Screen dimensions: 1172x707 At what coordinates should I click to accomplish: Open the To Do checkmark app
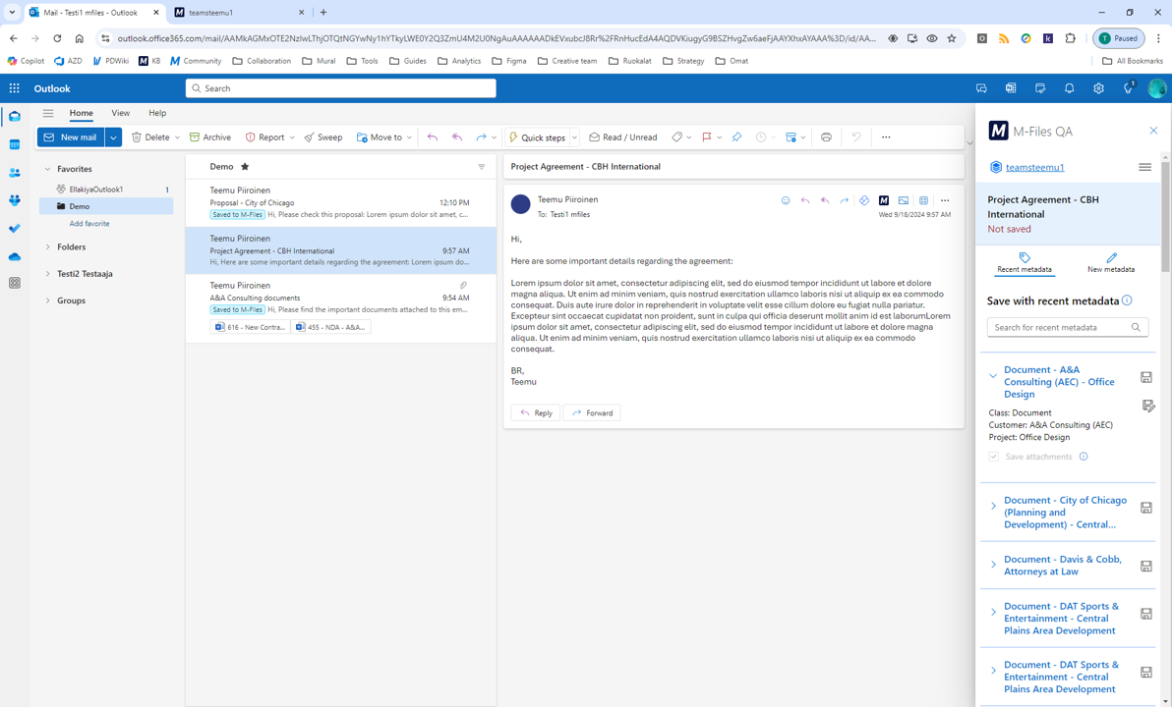click(x=14, y=229)
